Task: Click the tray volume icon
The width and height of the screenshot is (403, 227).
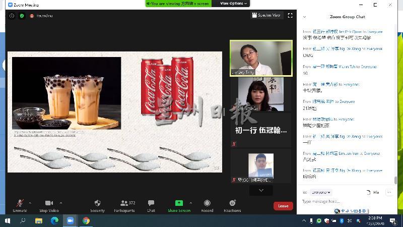Action: 350,221
